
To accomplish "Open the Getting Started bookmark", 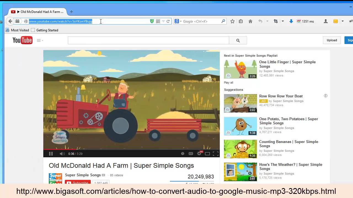I will [44, 30].
